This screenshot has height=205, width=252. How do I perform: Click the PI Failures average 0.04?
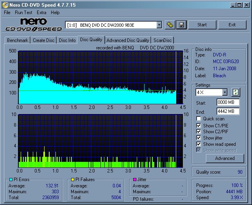tap(117, 186)
